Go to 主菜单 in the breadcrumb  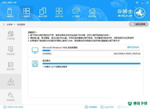pos(9,24)
